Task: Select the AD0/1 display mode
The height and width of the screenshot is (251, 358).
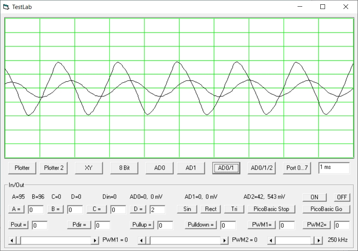Action: click(226, 168)
